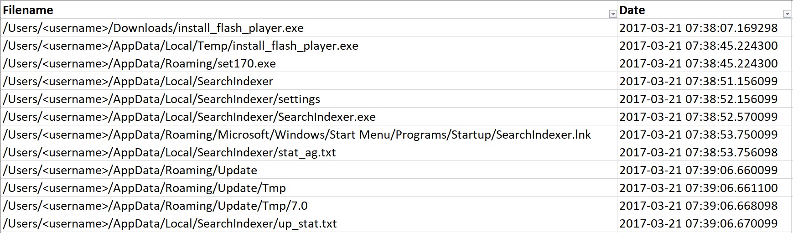The image size is (793, 233).
Task: Click the Update/Tmp/7.0 path cell
Action: click(x=155, y=206)
